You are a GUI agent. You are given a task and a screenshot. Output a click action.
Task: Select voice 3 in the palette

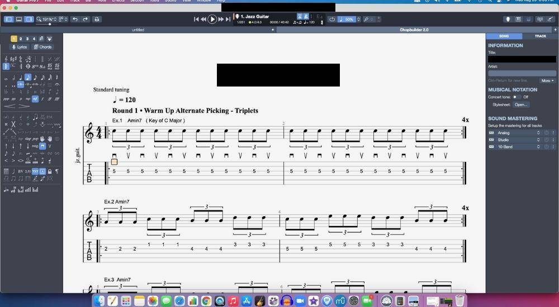27,39
